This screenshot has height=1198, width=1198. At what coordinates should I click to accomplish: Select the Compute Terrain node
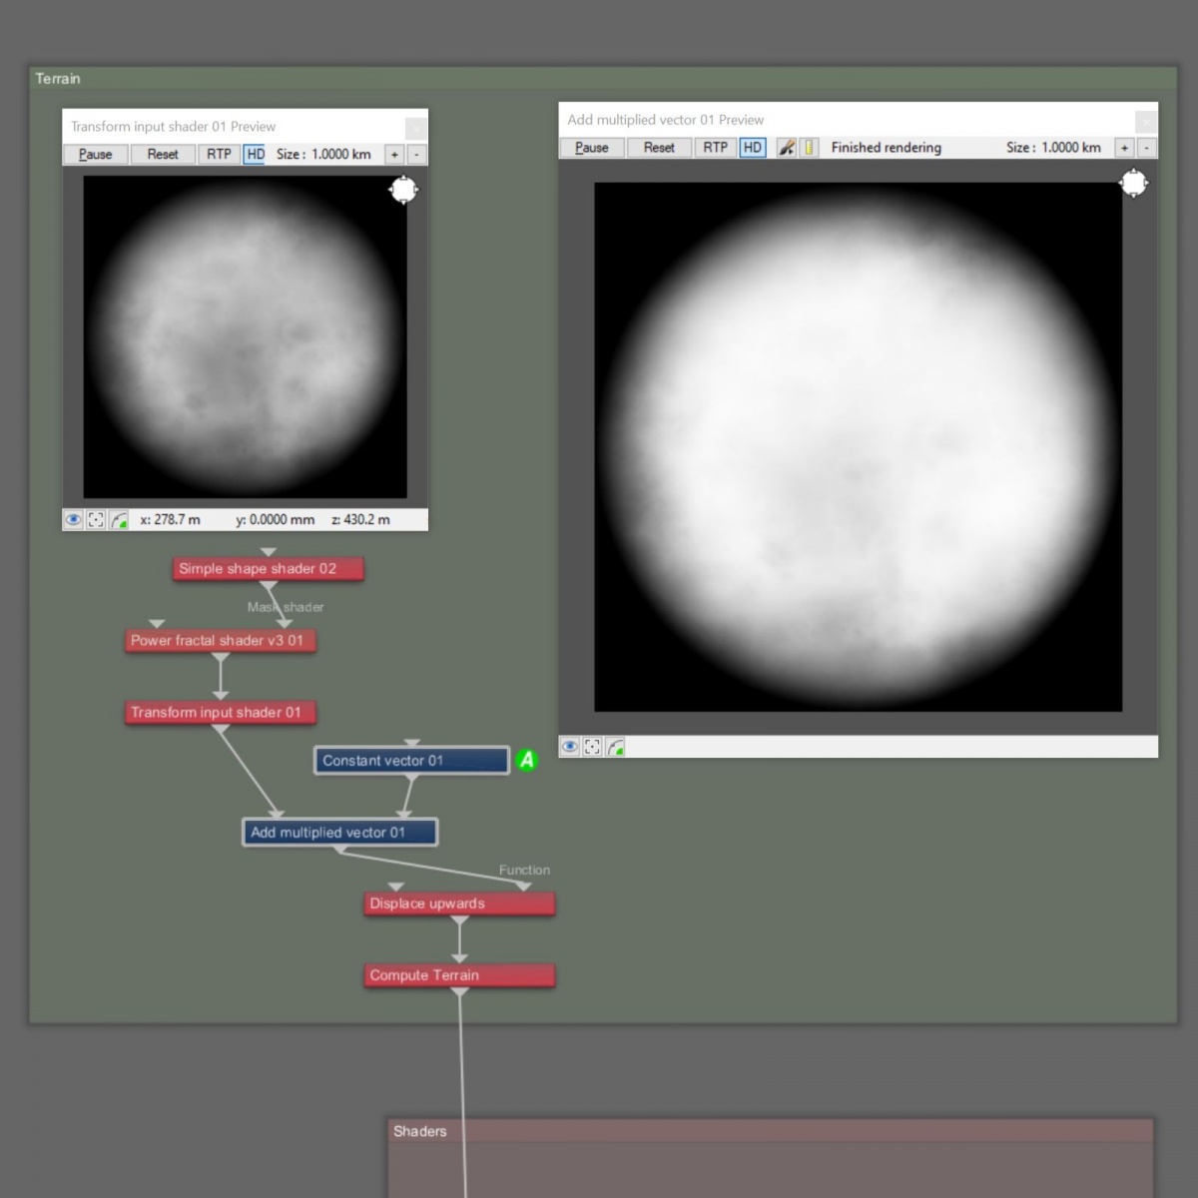click(458, 975)
